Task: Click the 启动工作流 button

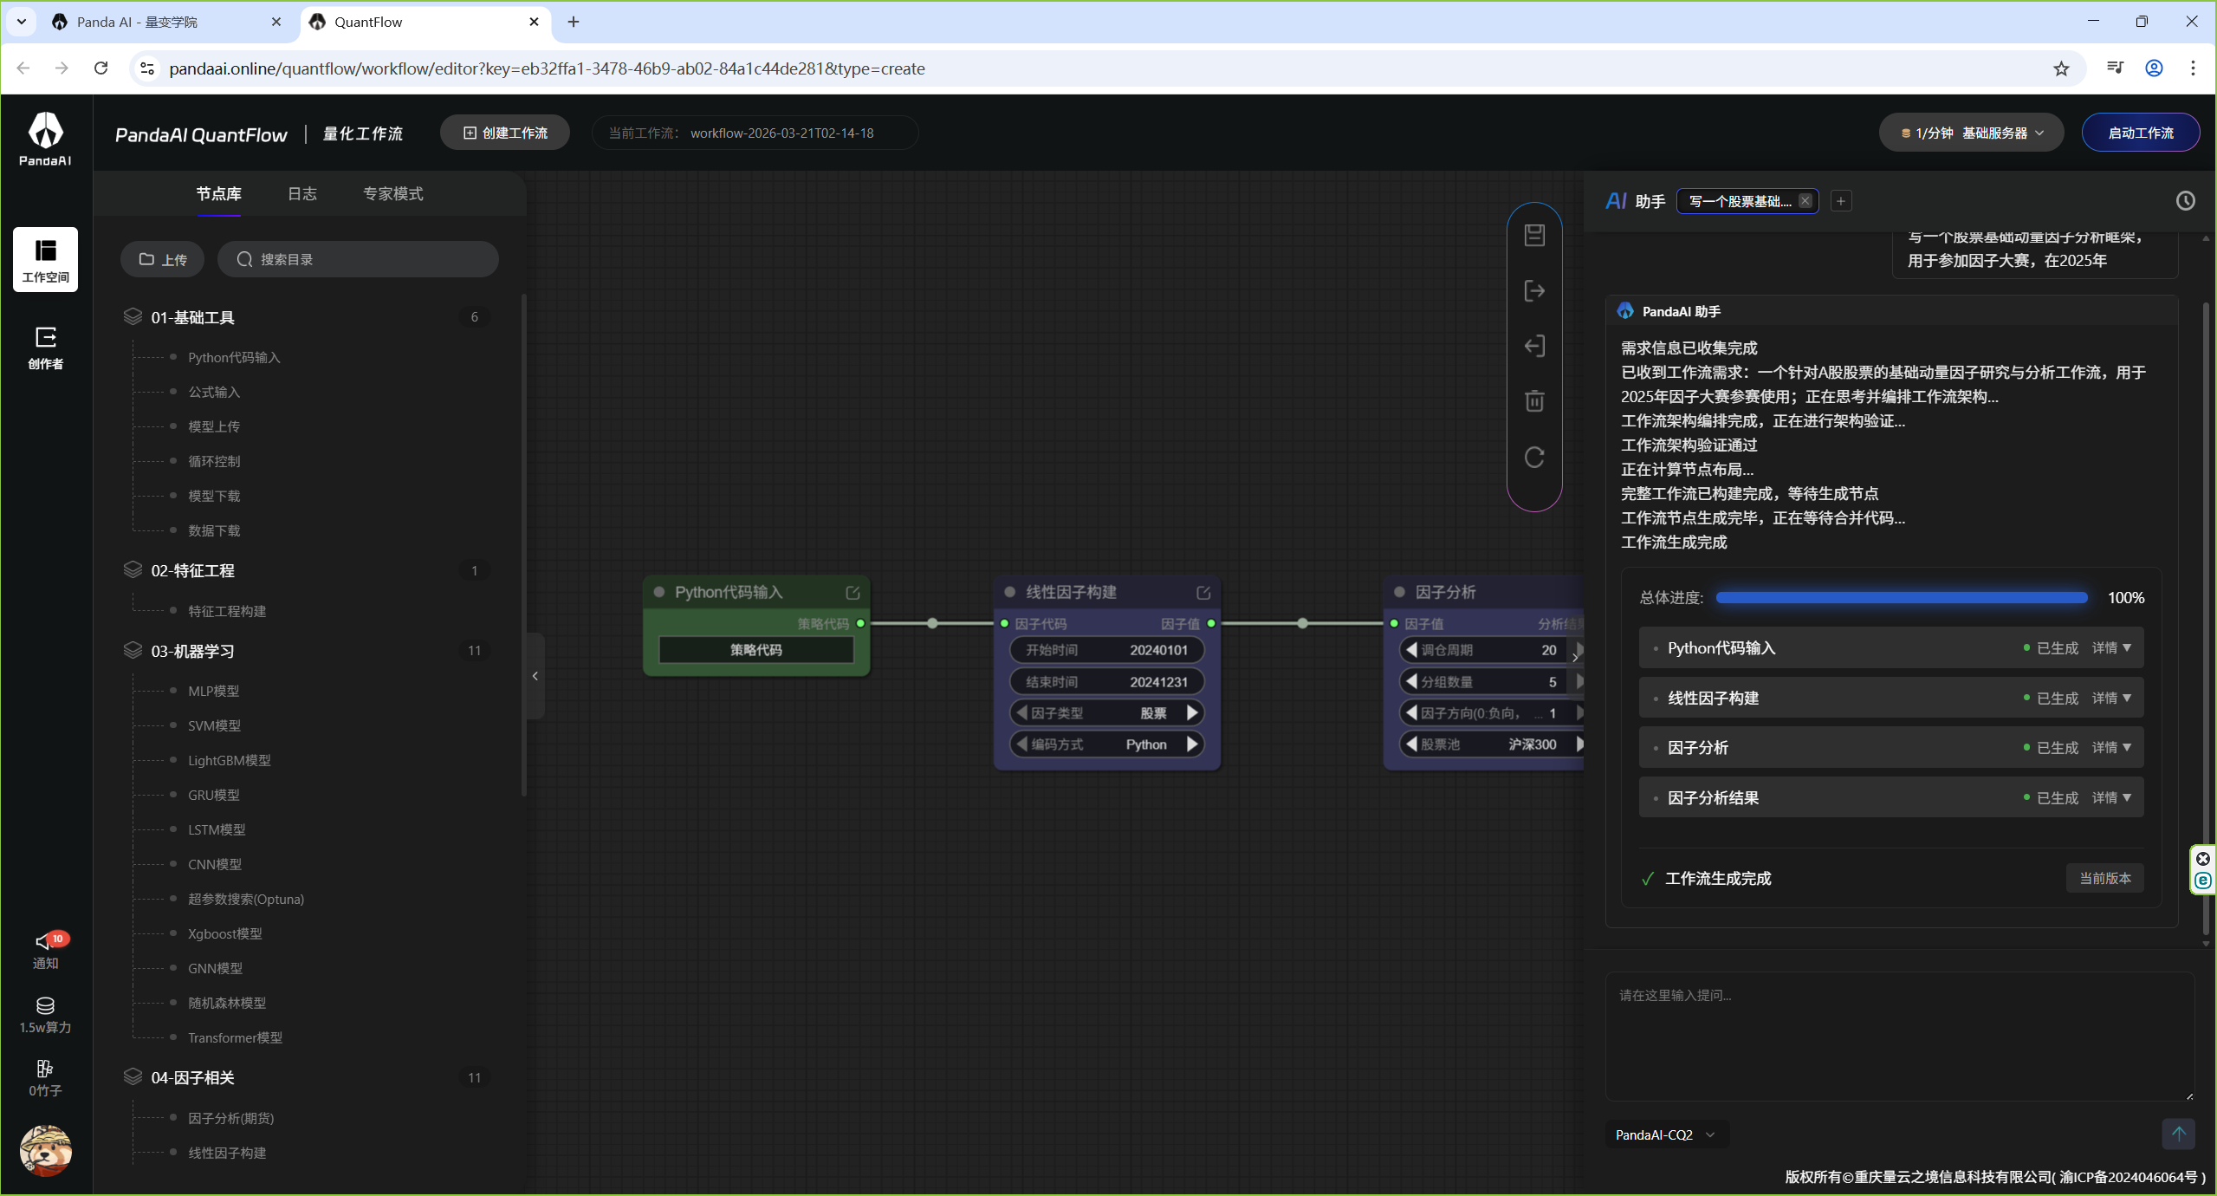Action: tap(2140, 133)
